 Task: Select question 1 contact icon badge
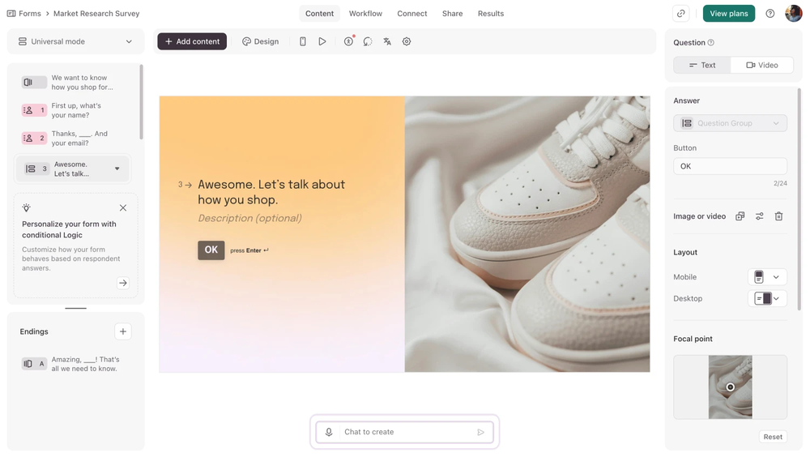pos(34,110)
